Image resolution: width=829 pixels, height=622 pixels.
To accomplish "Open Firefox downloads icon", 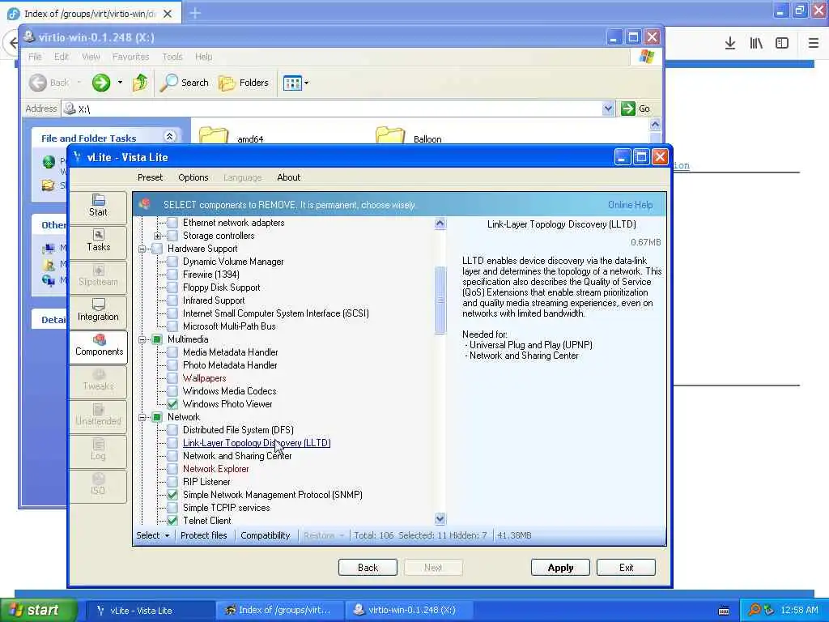I will pyautogui.click(x=729, y=43).
